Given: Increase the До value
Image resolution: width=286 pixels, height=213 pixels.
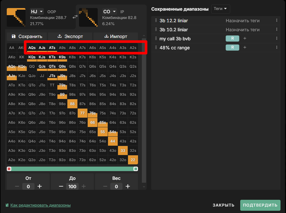Looking at the screenshot, I should point(84,186).
